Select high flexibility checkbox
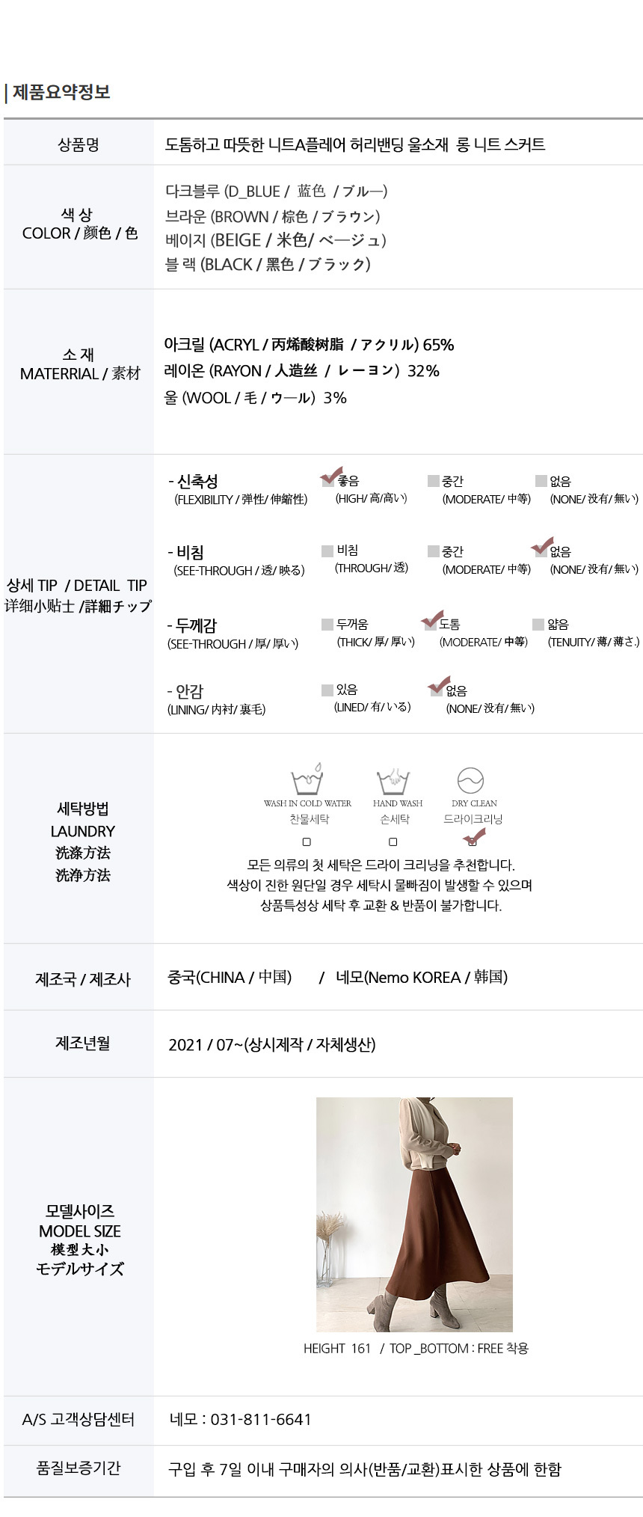Viewport: 643px width, 1517px height. 327,481
